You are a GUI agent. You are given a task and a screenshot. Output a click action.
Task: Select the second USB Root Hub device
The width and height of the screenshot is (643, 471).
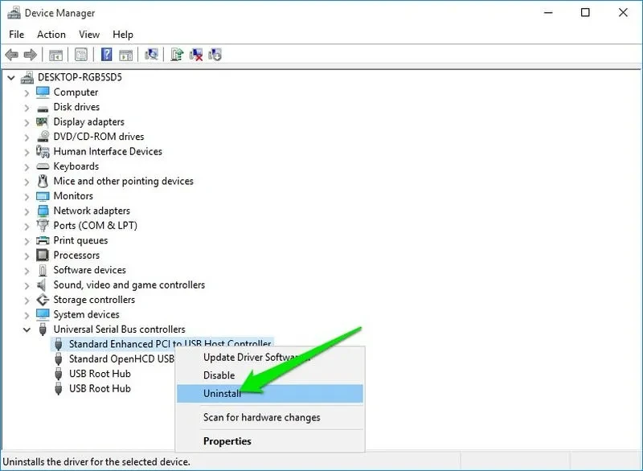[x=100, y=389]
